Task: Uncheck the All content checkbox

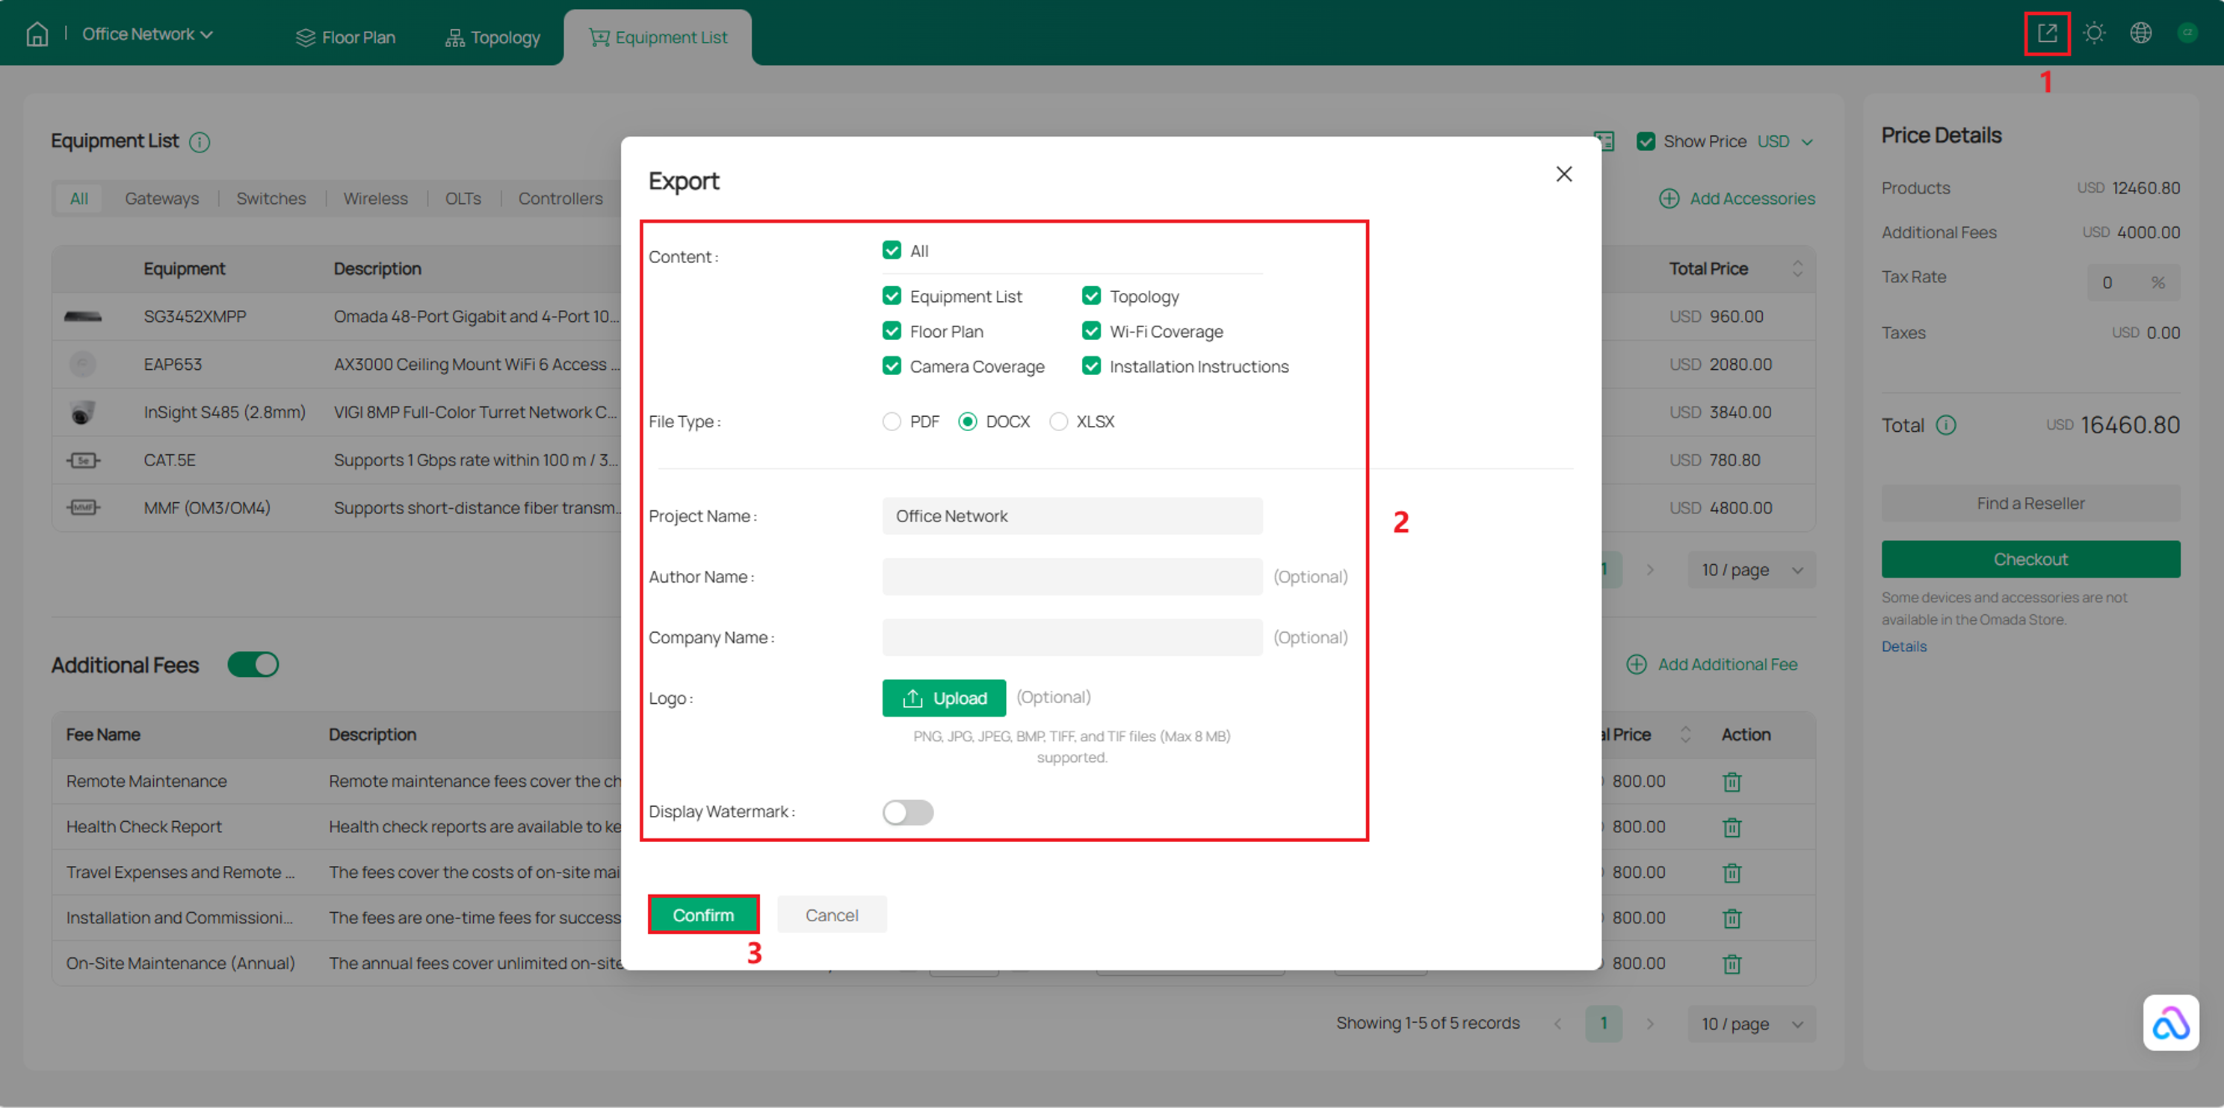Action: pos(892,250)
